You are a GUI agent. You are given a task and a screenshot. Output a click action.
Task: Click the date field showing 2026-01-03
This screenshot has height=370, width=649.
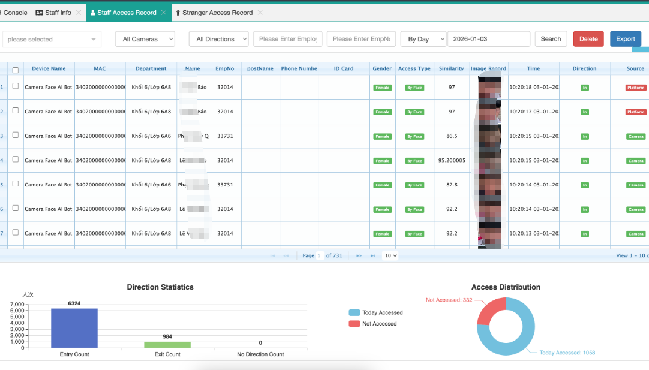pos(488,39)
